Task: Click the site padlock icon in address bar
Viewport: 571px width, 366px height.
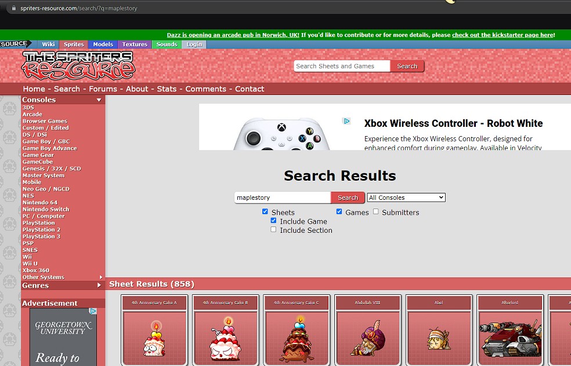Action: tap(14, 8)
